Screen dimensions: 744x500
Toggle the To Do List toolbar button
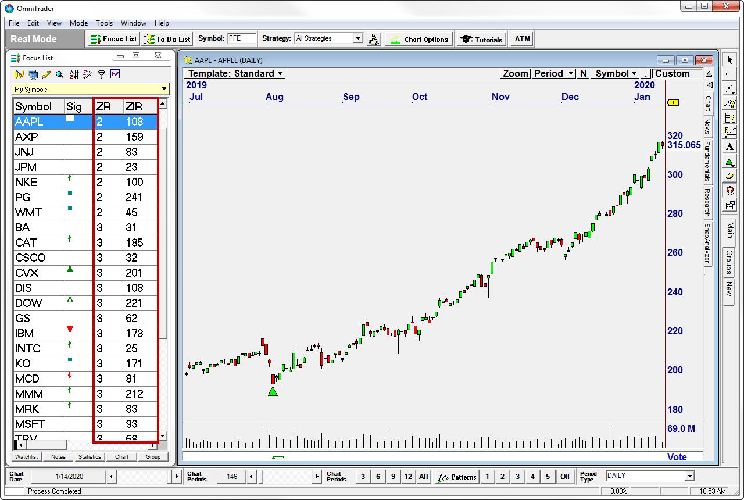(167, 39)
